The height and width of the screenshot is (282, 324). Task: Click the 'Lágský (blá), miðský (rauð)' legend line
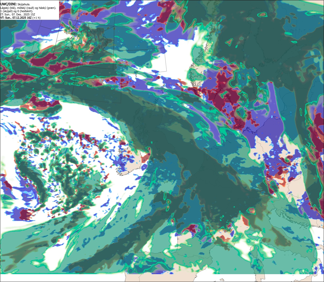coord(28,8)
